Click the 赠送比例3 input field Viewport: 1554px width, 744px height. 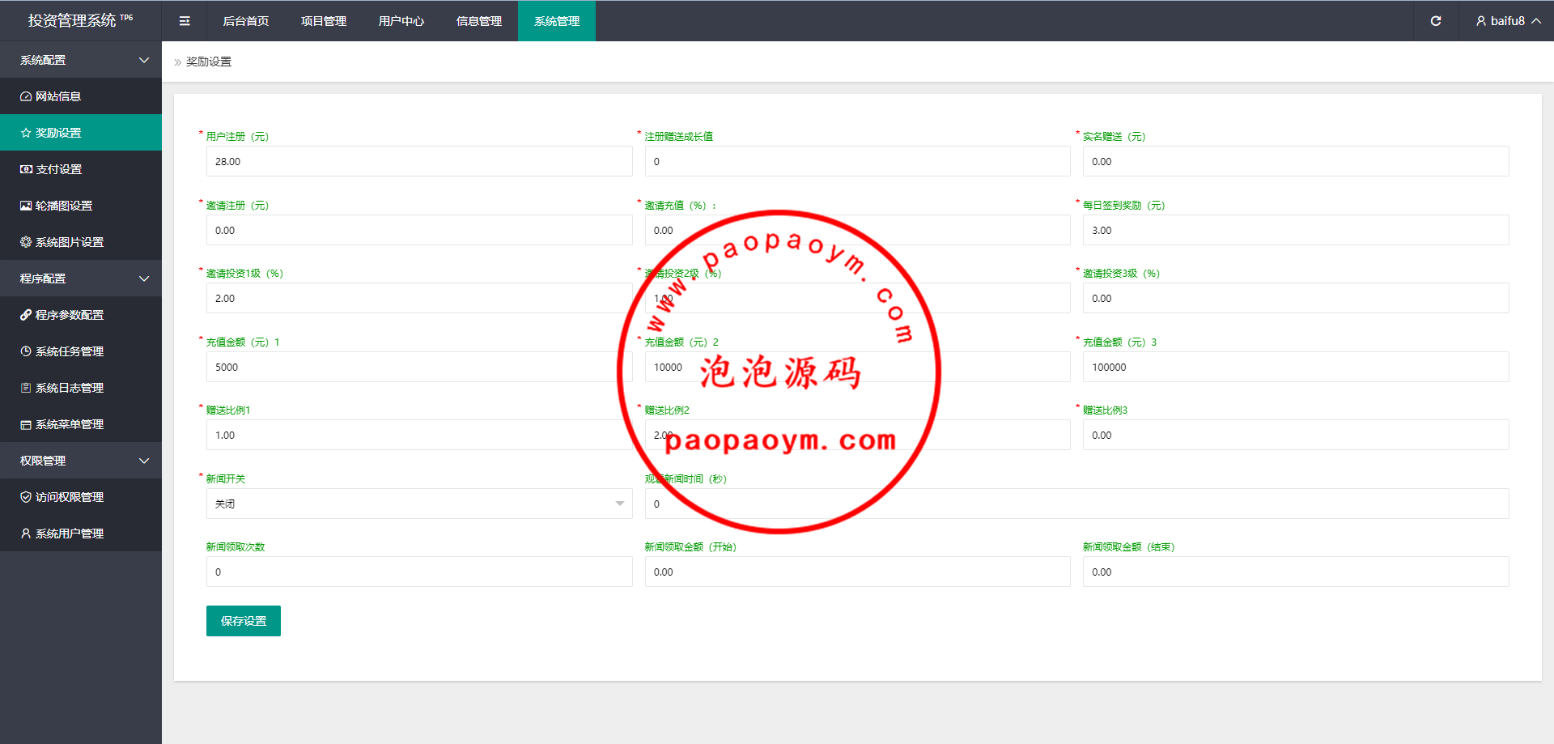tap(1296, 435)
